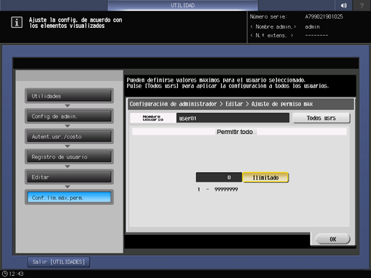Go to Utilidades menu level

(x=69, y=96)
